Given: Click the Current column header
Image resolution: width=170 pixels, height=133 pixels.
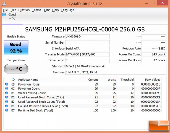Looking at the screenshot, I should tap(90, 80).
